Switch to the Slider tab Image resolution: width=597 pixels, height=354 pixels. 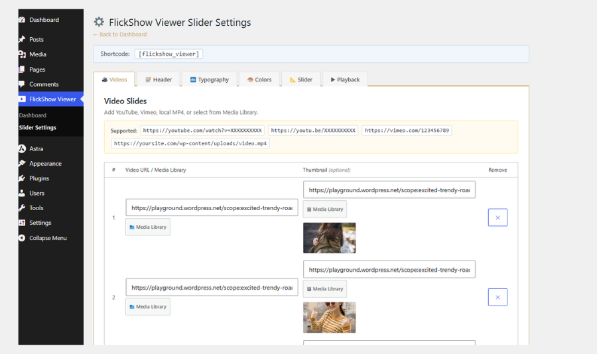coord(301,80)
